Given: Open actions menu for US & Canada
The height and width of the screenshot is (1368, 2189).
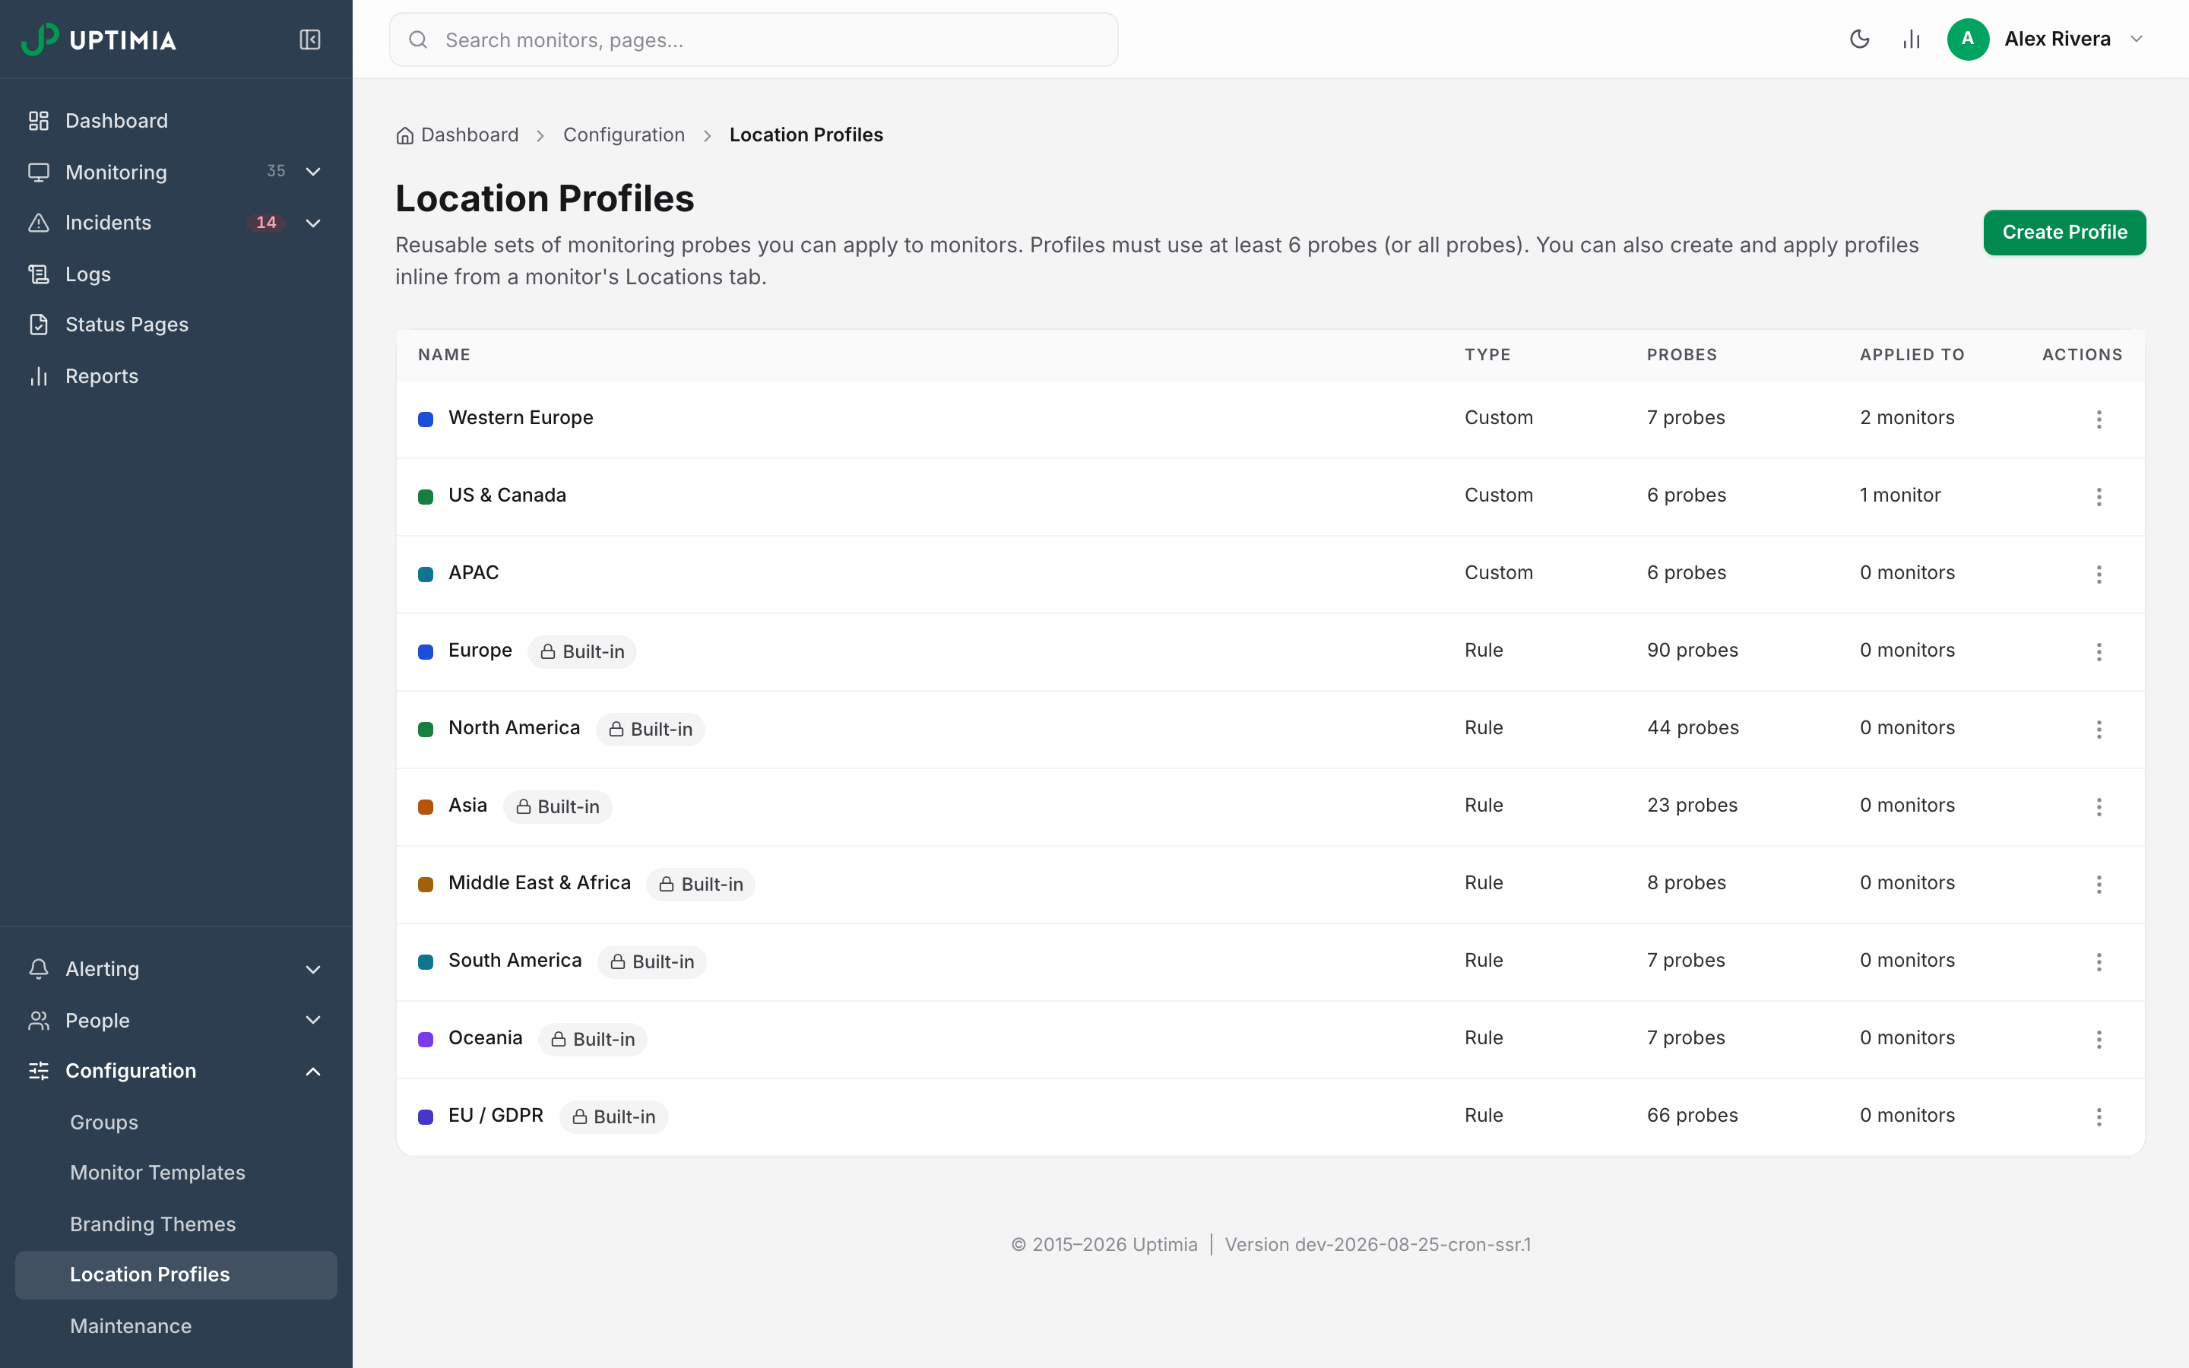Looking at the screenshot, I should point(2099,497).
